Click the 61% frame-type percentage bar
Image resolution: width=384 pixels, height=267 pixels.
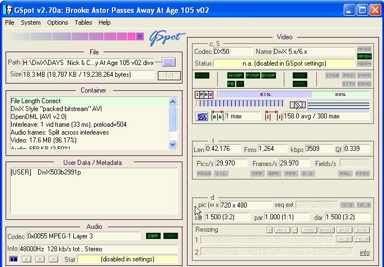point(264,94)
